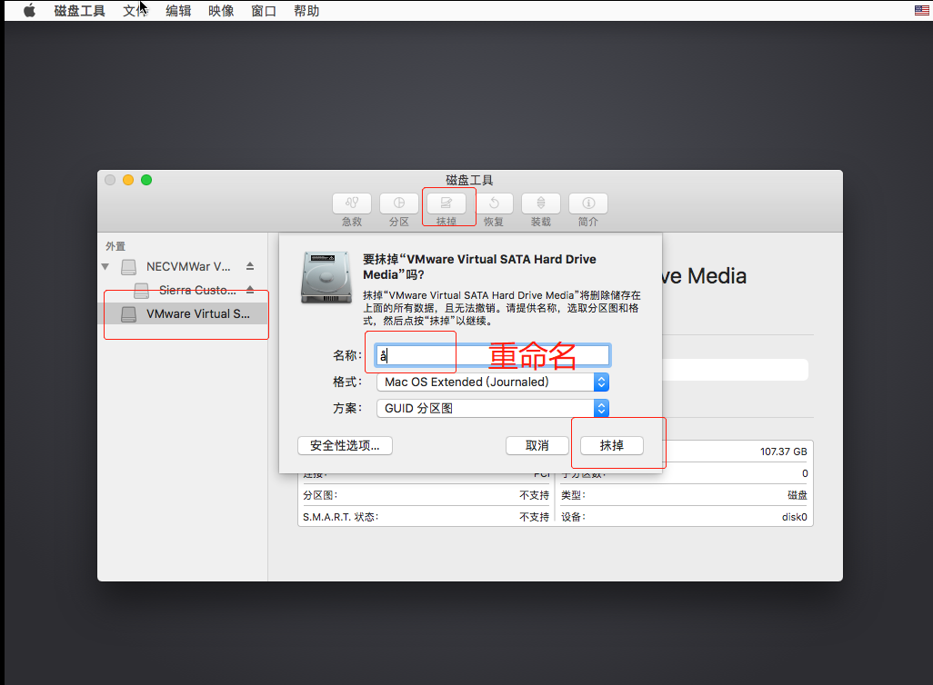Viewport: 933px width, 685px height.
Task: Eject the NECVMWar V... disk
Action: (x=250, y=266)
